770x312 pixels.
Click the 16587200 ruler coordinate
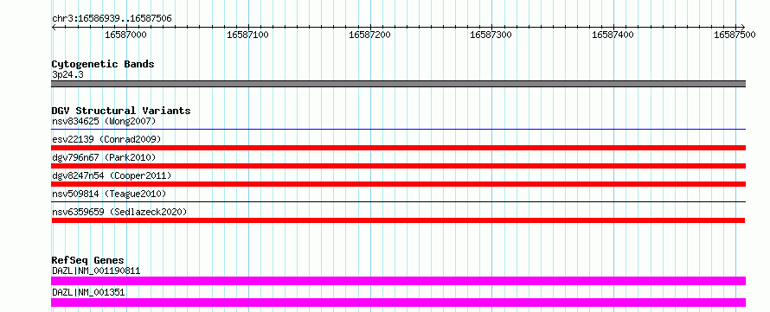pos(369,35)
